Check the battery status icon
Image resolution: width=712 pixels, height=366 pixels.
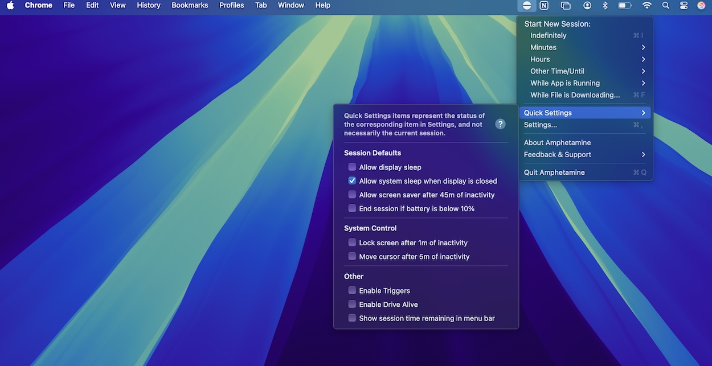(x=625, y=5)
